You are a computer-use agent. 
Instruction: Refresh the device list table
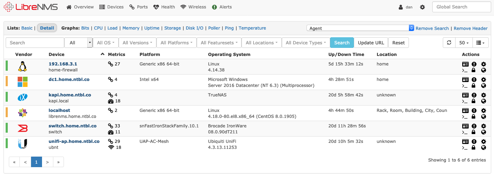[449, 43]
